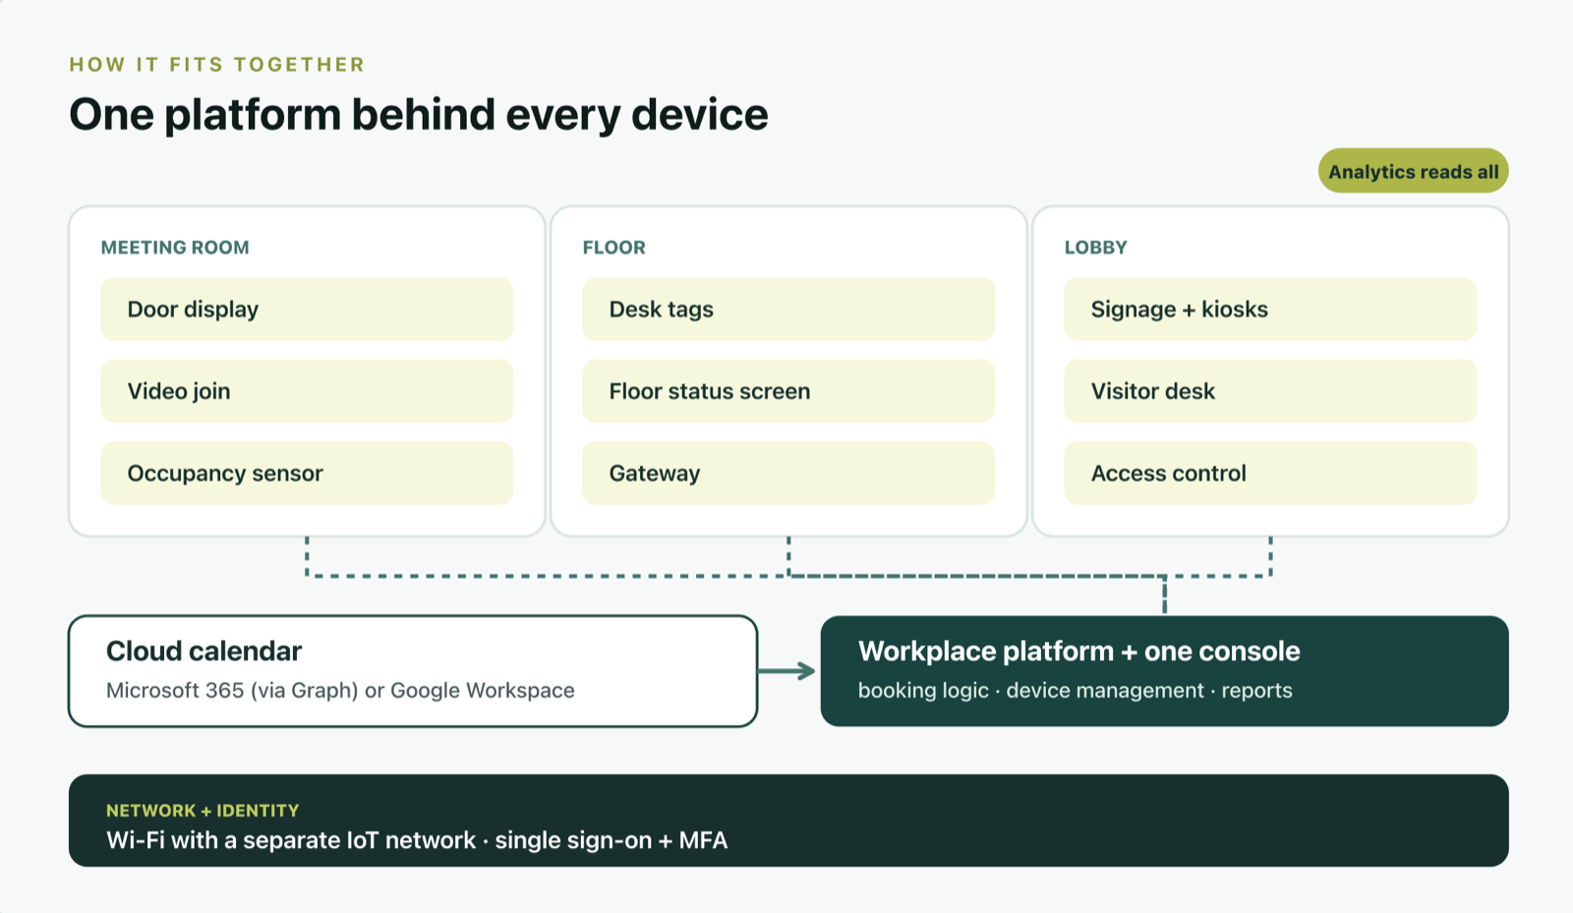The height and width of the screenshot is (913, 1573).
Task: Select the Desk tags item
Action: 788,310
